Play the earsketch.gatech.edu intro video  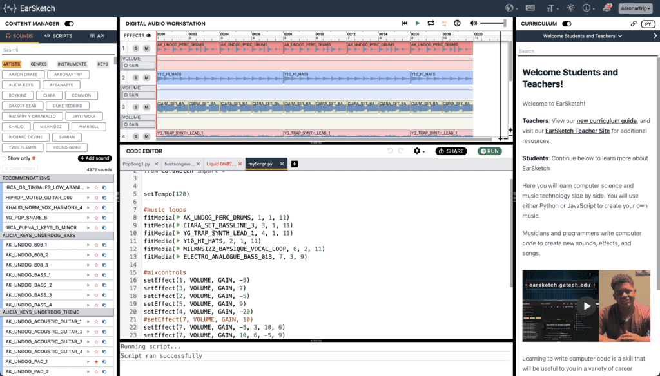point(587,306)
